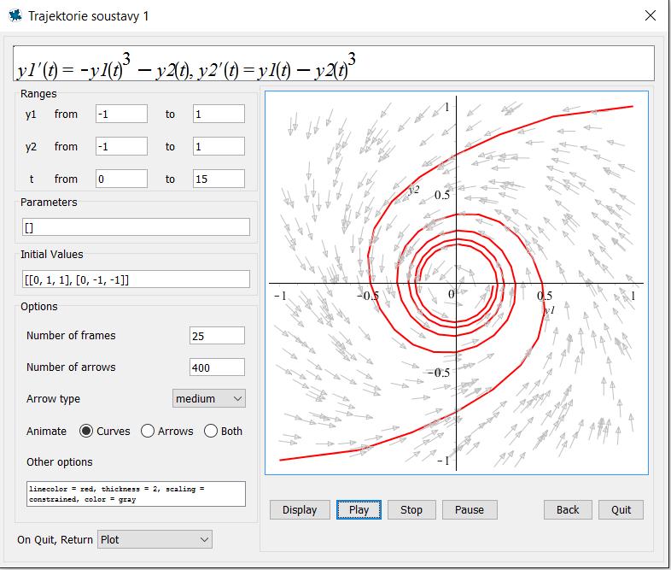
Task: Click the Stop button
Action: click(x=411, y=509)
